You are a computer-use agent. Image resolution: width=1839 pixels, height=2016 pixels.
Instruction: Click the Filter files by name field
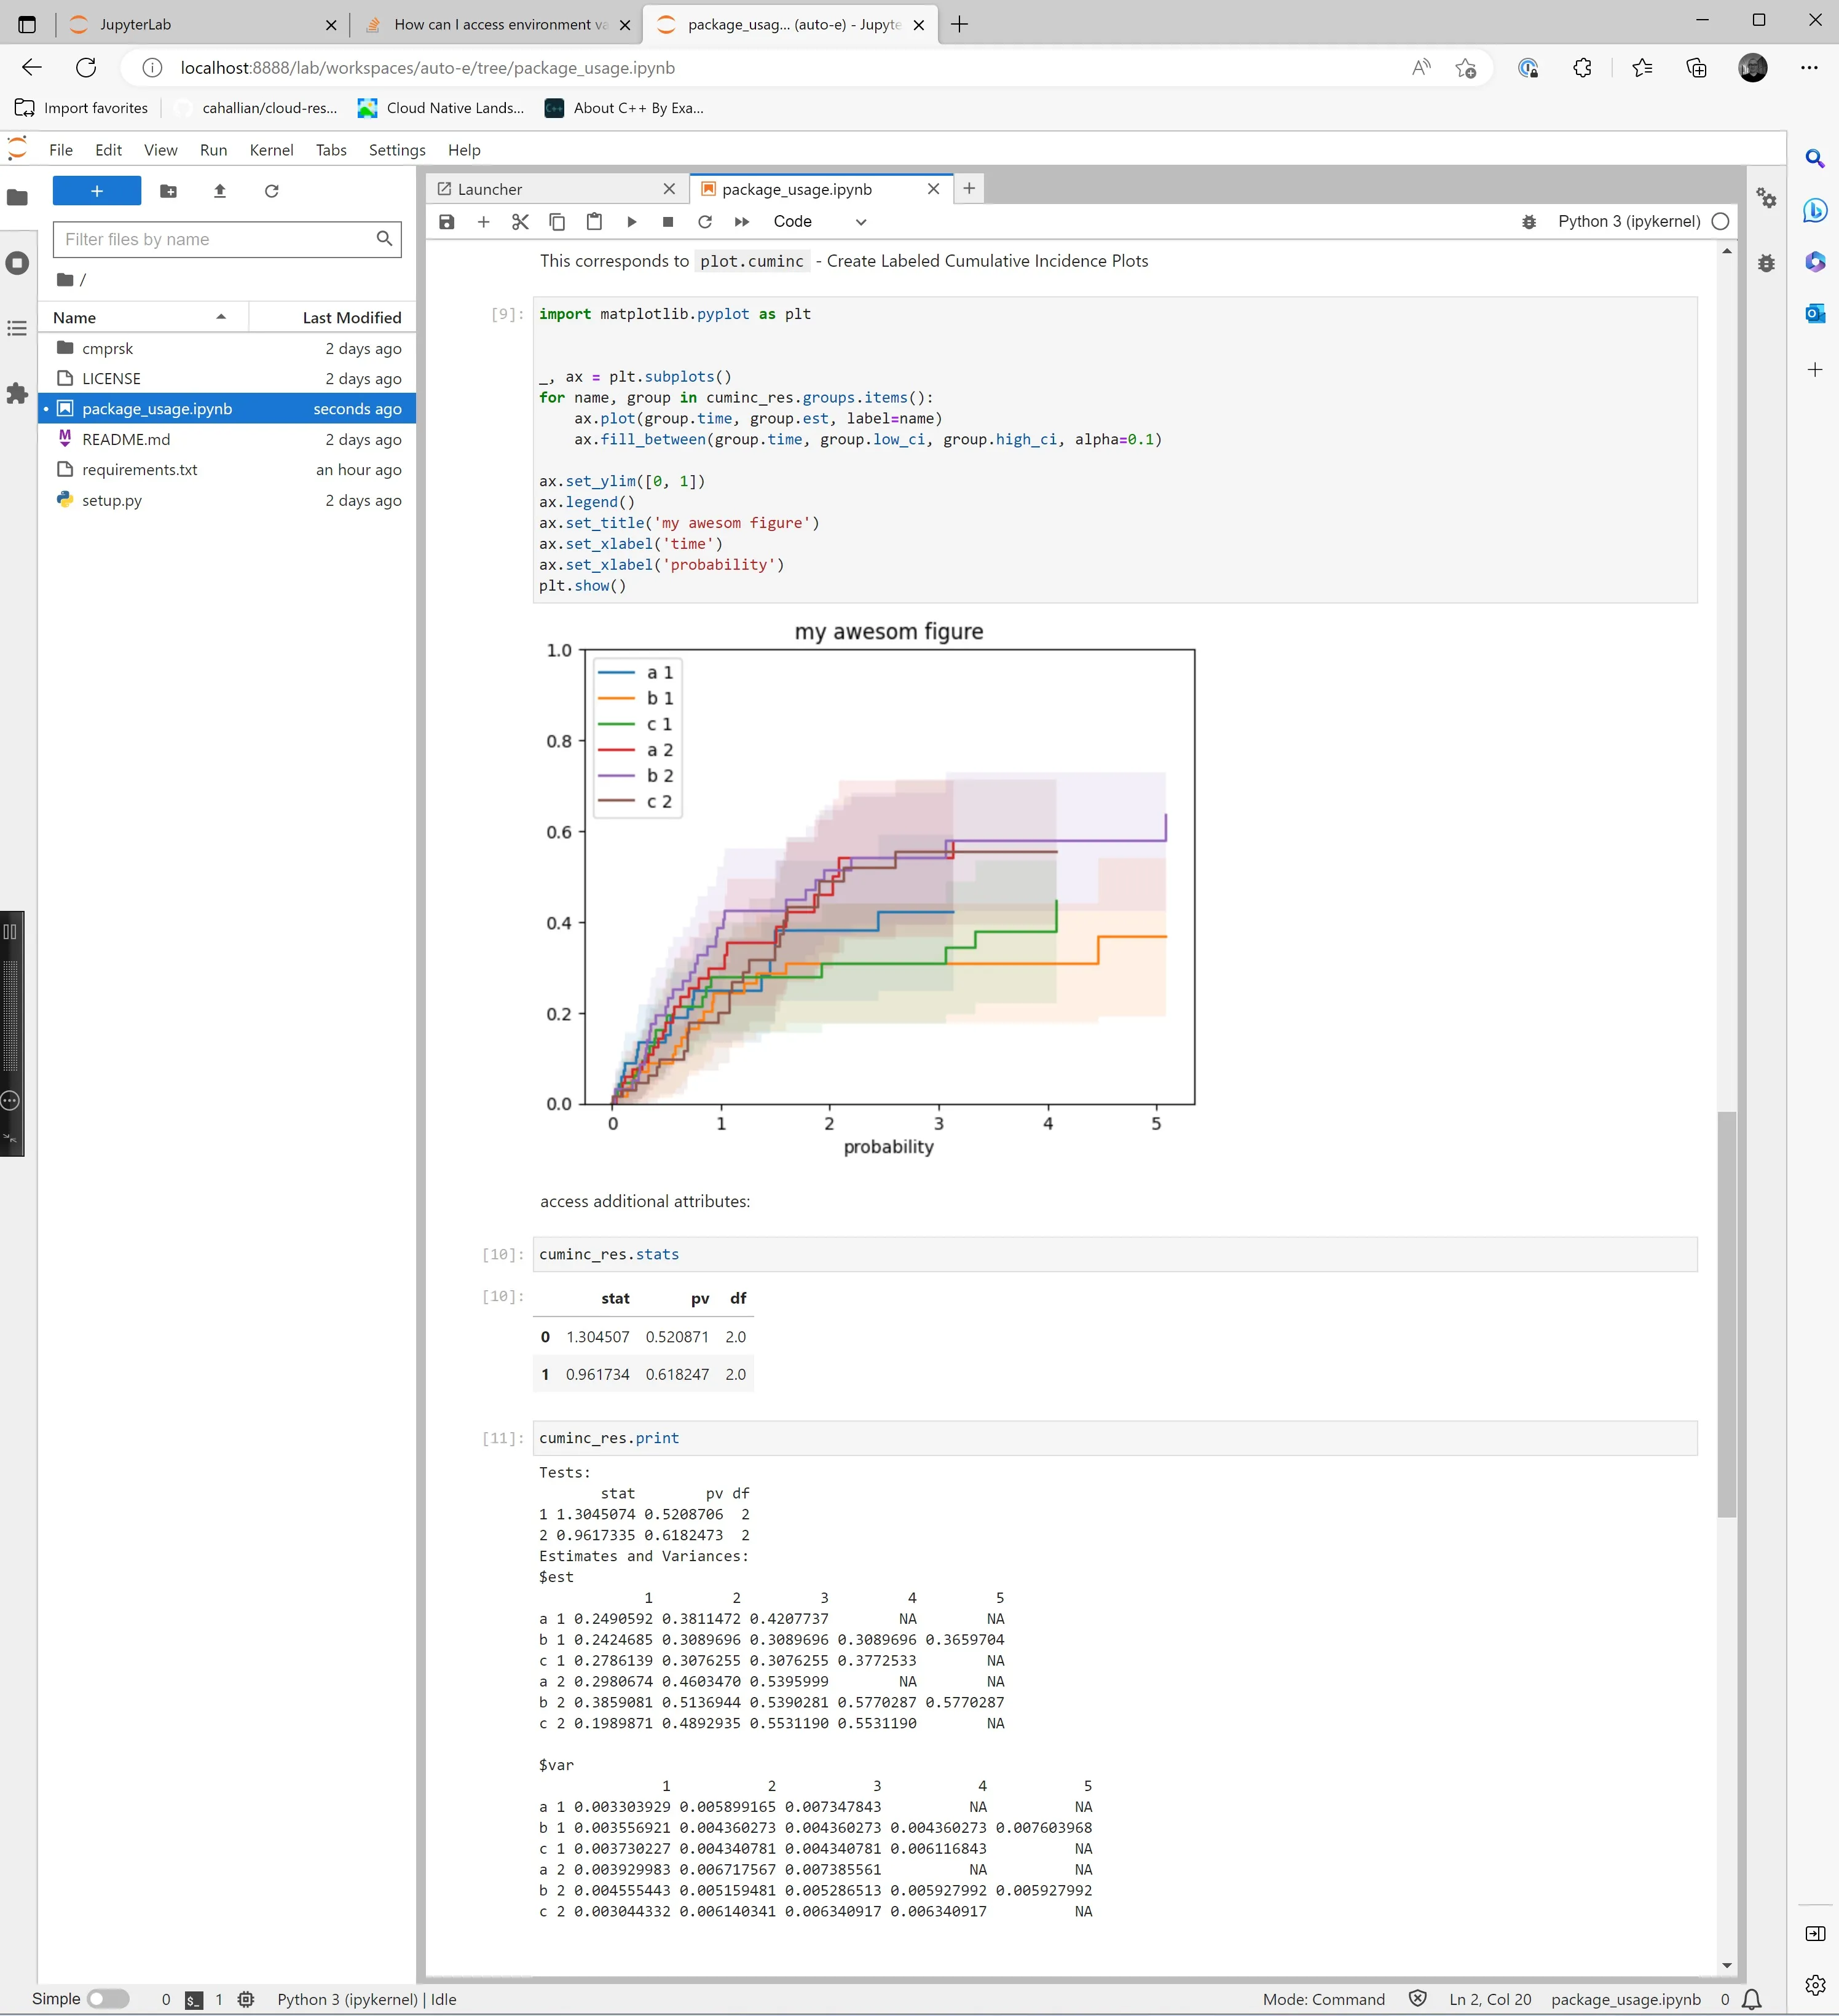(215, 239)
